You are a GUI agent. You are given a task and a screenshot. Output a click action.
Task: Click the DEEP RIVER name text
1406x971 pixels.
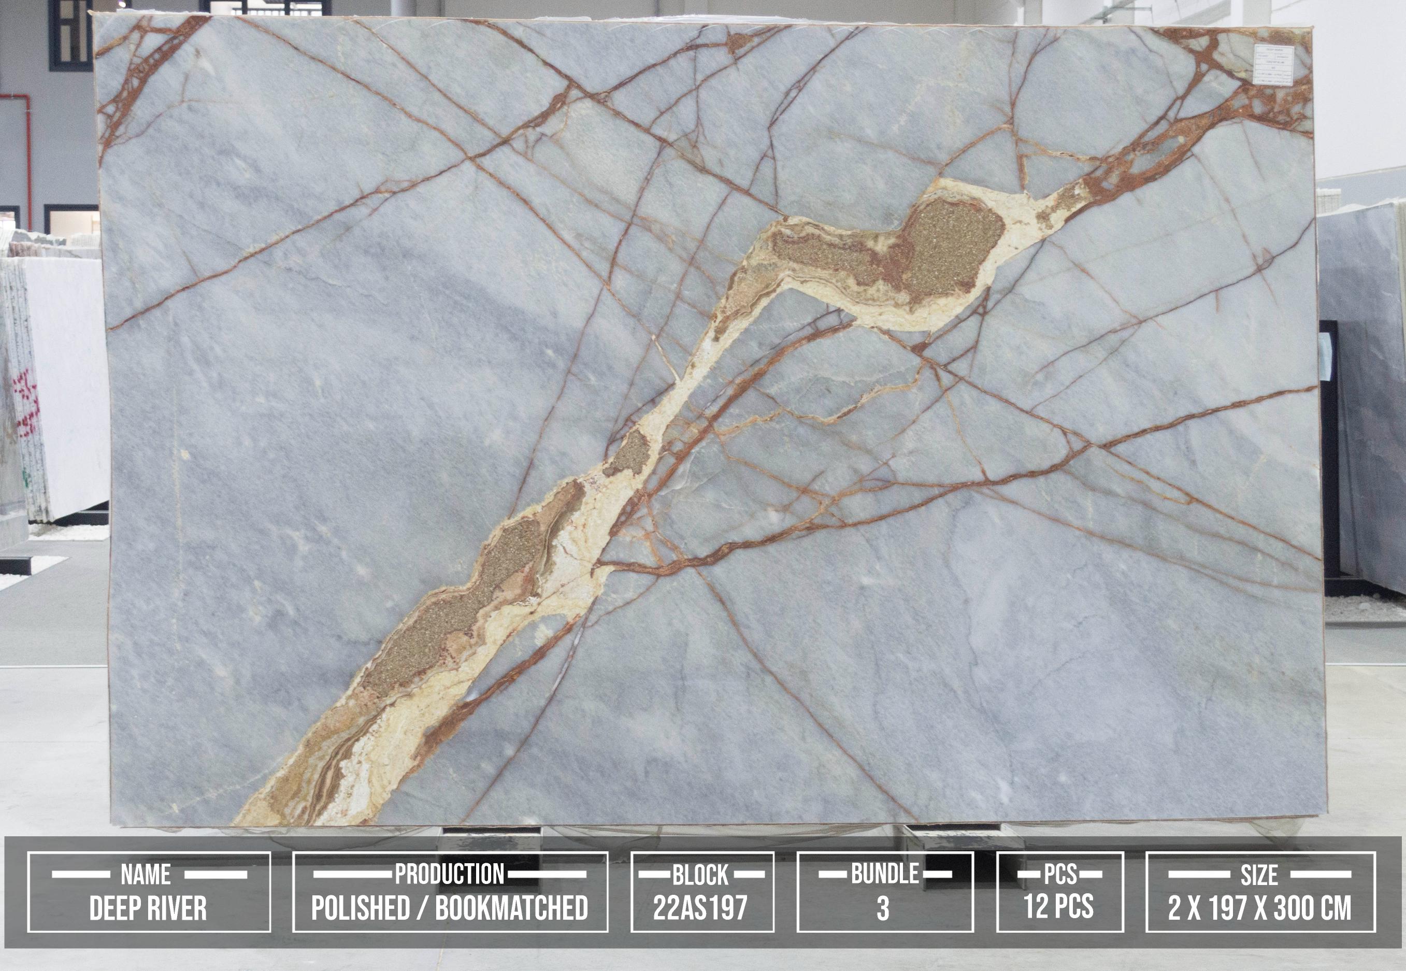[148, 909]
